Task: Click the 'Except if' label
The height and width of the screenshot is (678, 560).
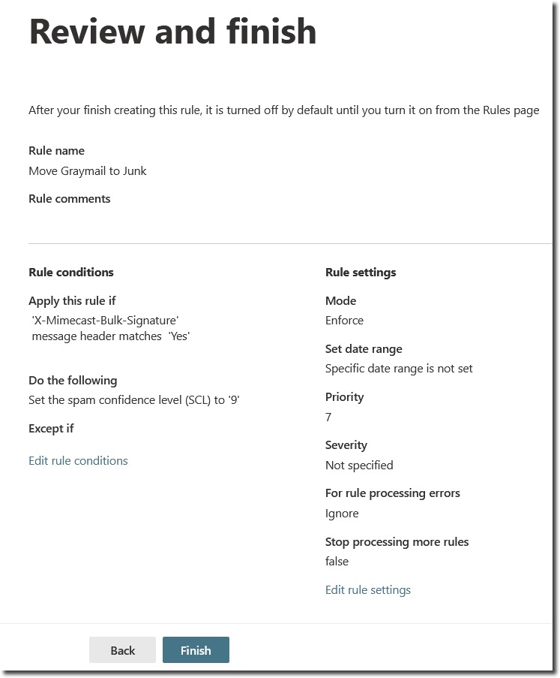Action: 51,429
